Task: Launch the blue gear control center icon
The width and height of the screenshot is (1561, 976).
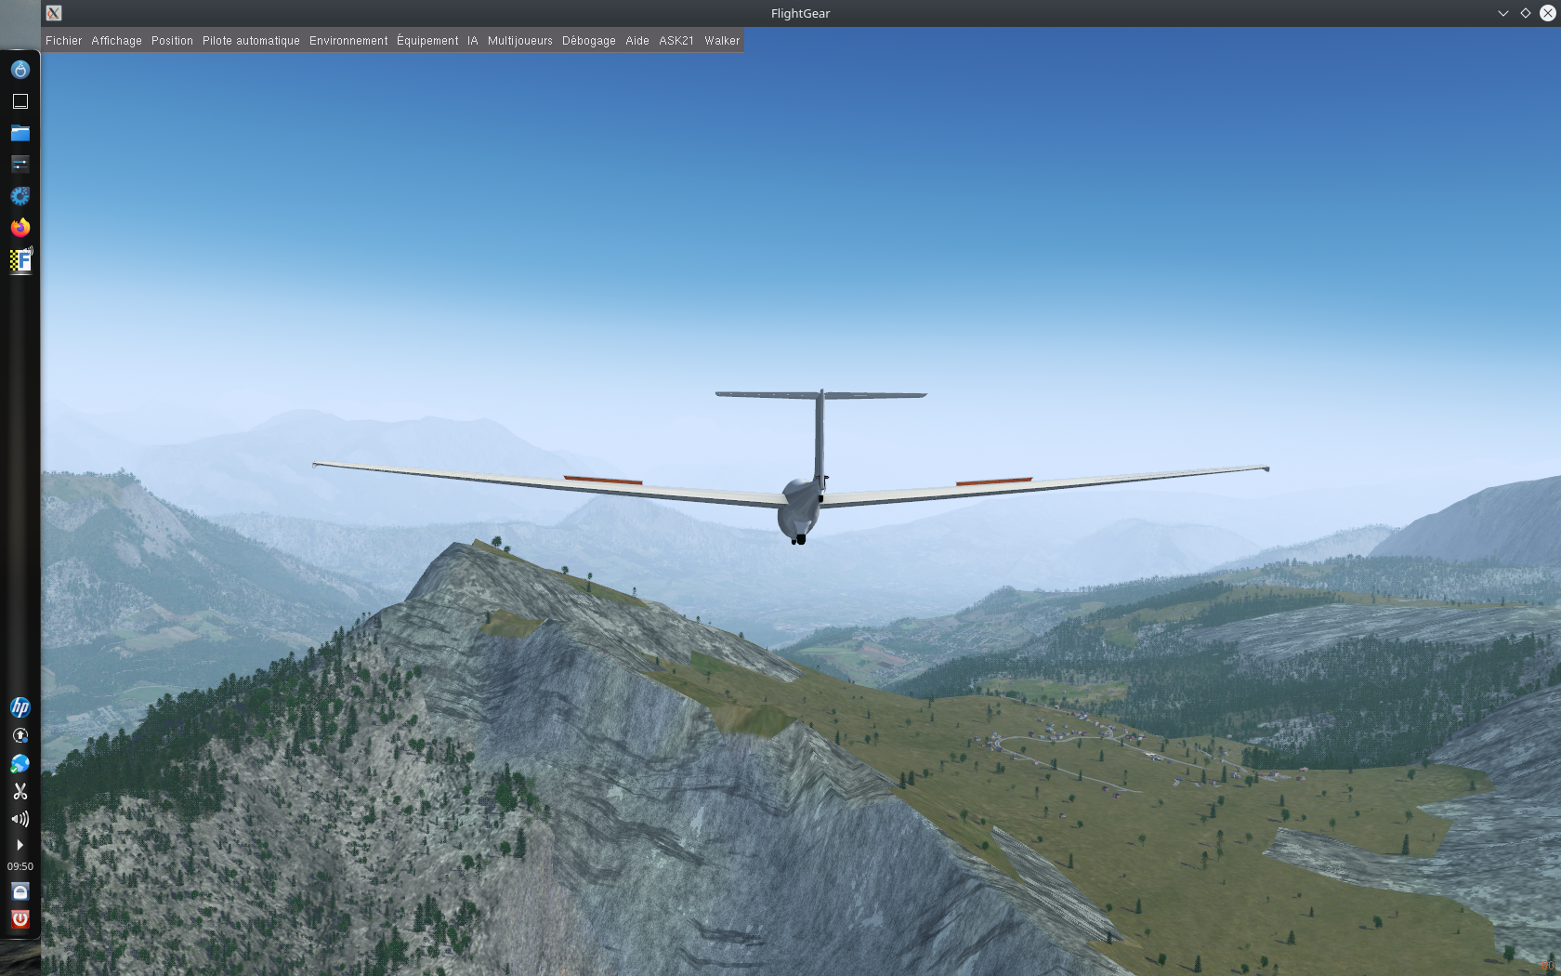Action: click(20, 196)
